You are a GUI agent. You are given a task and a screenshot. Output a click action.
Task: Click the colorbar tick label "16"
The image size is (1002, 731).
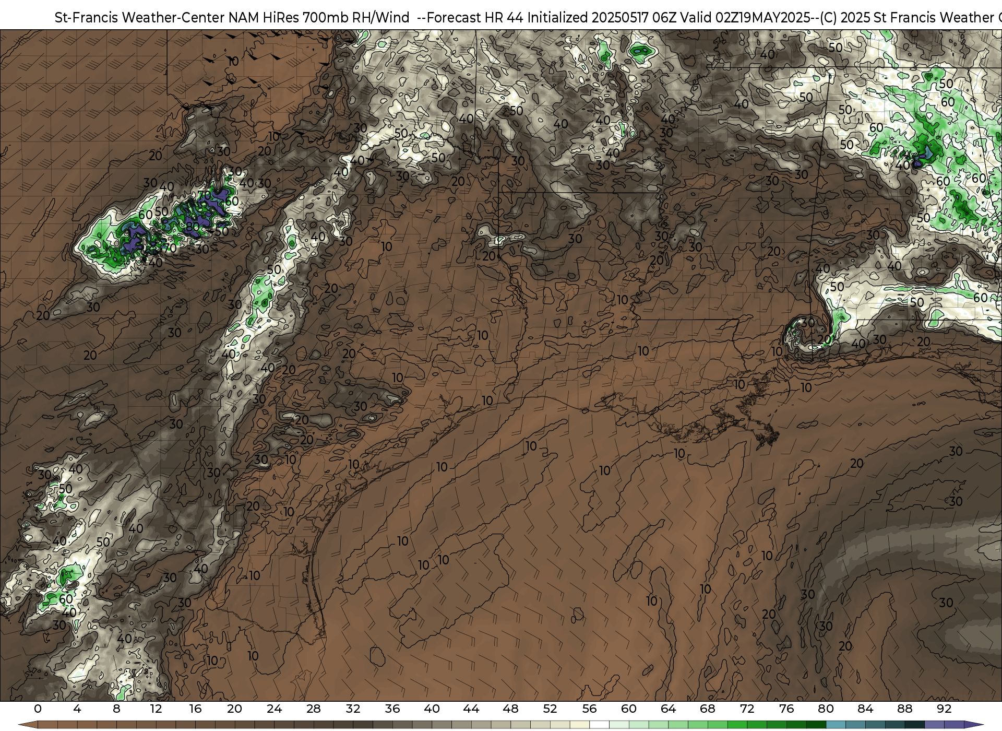[195, 709]
